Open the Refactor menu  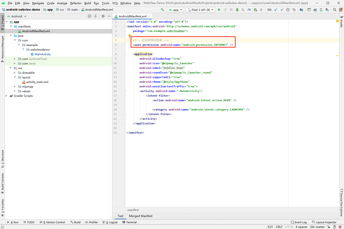76,3
